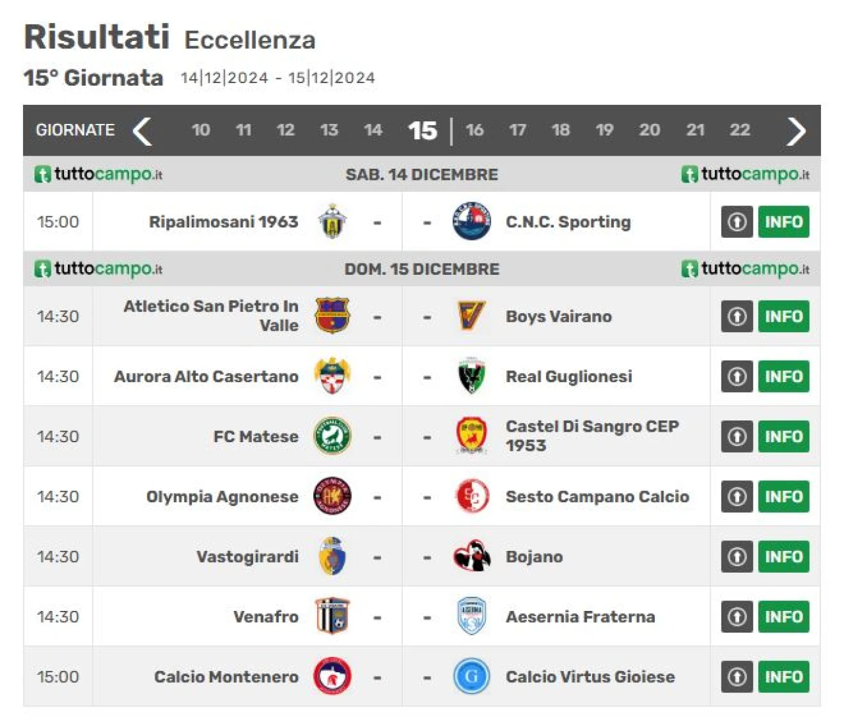Open the Real Guglionesi team link
The width and height of the screenshot is (844, 717).
point(568,376)
